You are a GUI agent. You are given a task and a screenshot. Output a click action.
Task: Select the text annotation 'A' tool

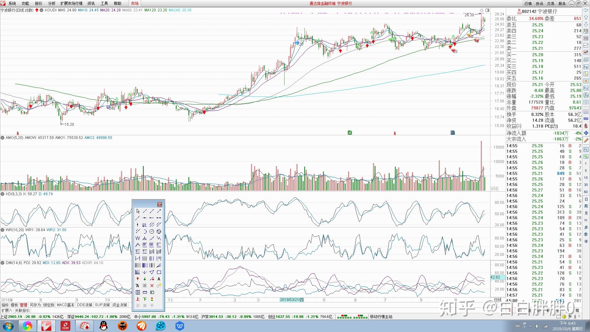[x=159, y=279]
